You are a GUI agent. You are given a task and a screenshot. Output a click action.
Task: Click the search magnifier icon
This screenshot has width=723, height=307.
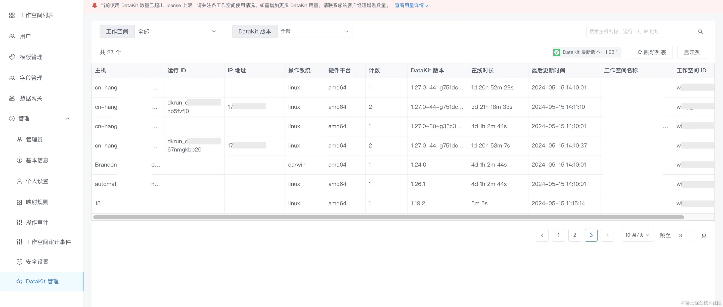click(700, 31)
